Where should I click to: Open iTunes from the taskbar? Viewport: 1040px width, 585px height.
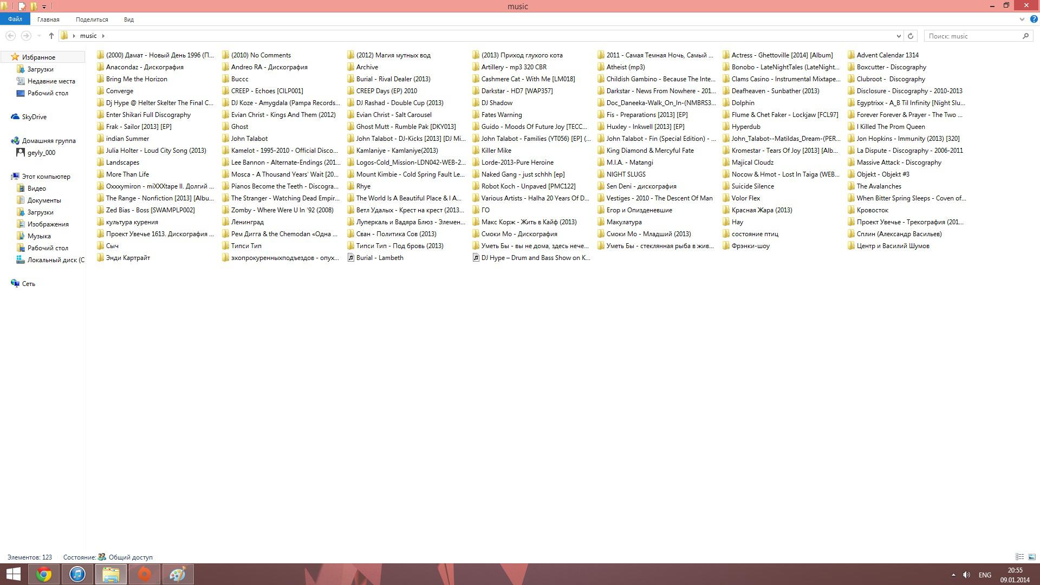point(77,574)
